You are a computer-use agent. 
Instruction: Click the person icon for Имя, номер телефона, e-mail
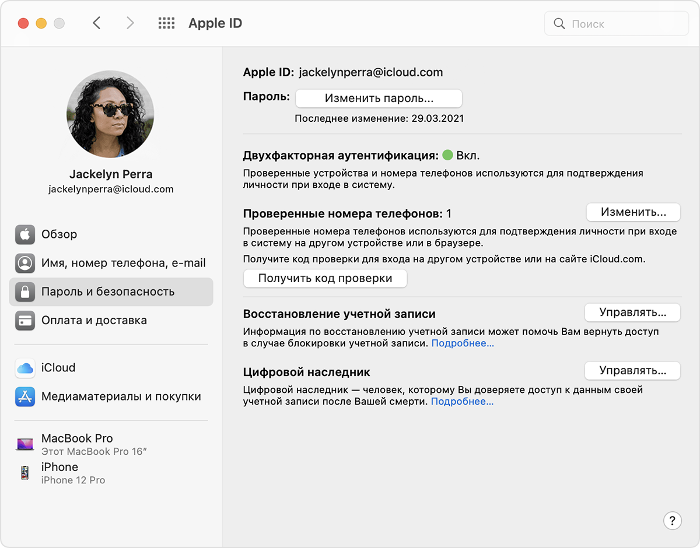25,263
